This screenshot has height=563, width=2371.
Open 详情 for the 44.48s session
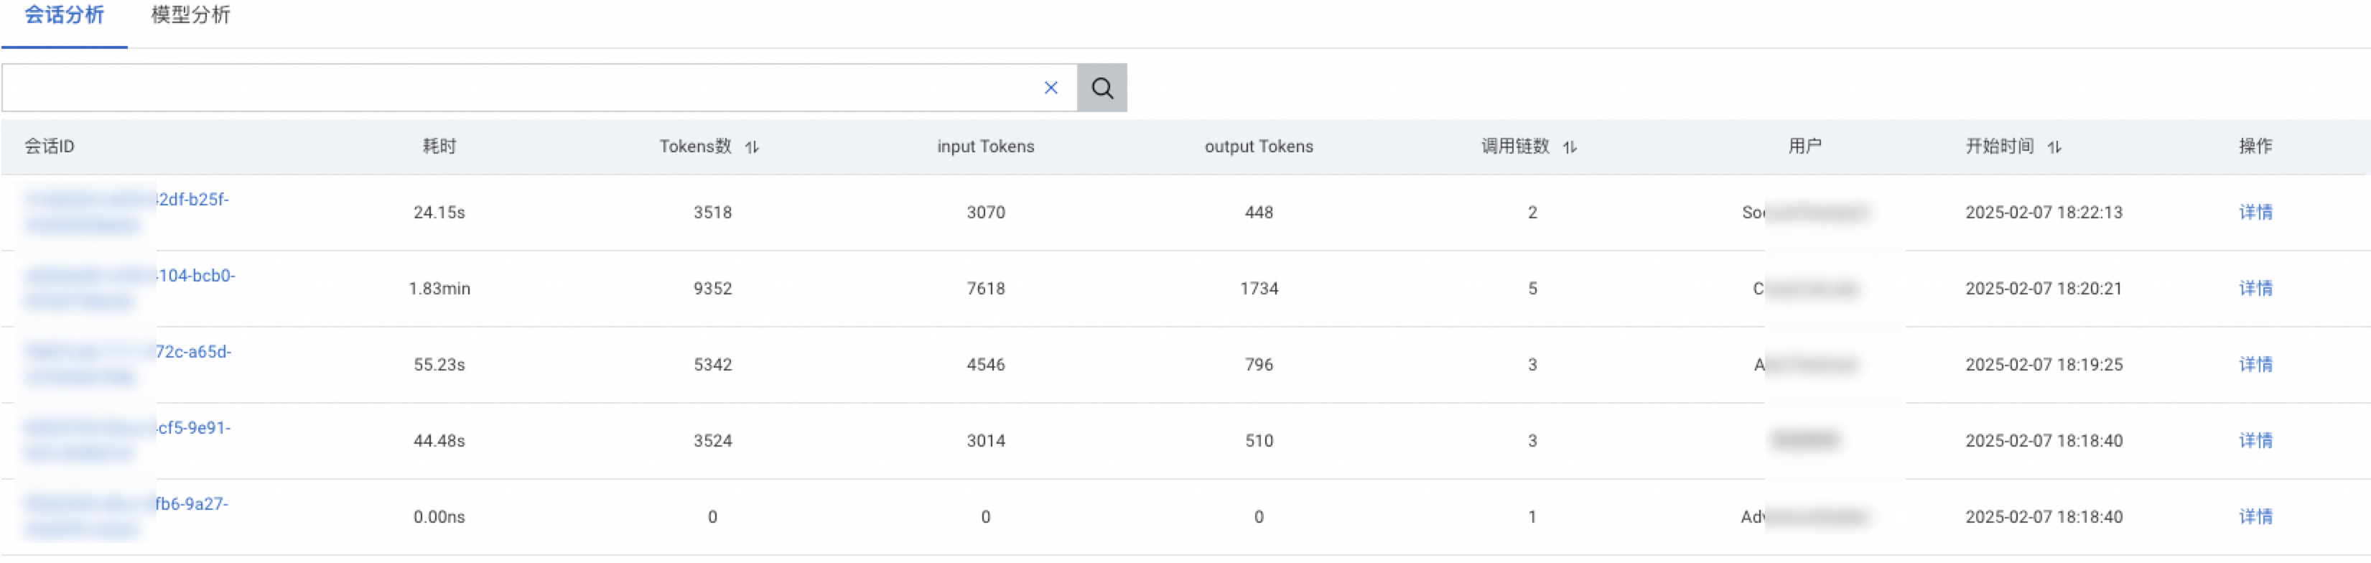click(2255, 442)
